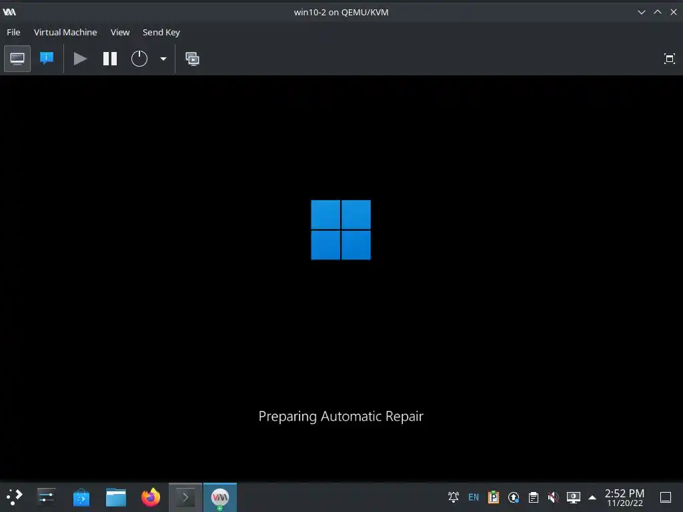Click the EN keyboard layout indicator

tap(474, 497)
